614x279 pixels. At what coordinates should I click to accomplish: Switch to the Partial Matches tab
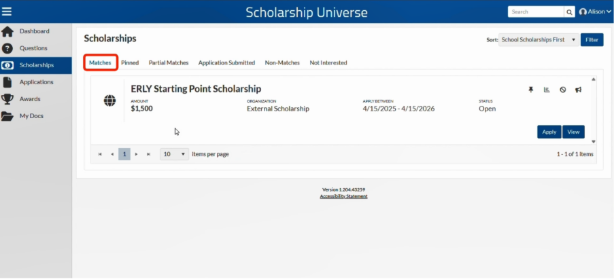169,63
